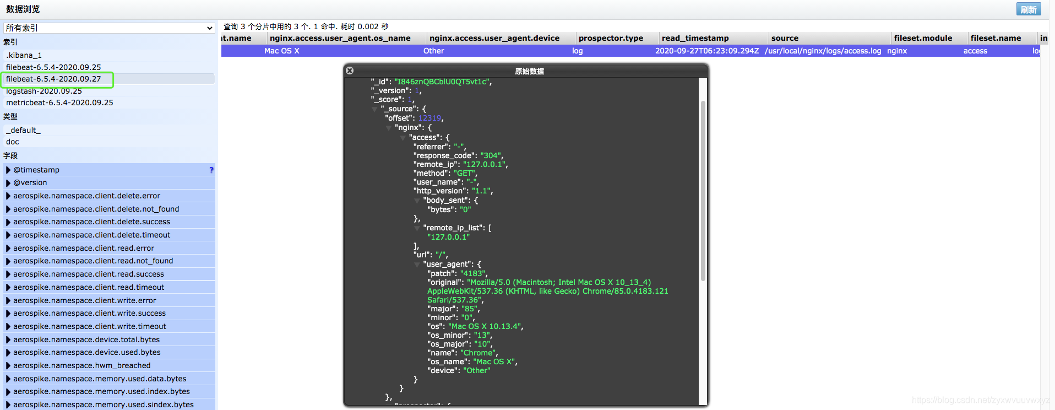This screenshot has width=1055, height=410.
Task: Select the .kibana_1 index
Action: click(109, 55)
